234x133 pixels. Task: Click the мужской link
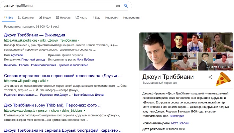(17, 55)
